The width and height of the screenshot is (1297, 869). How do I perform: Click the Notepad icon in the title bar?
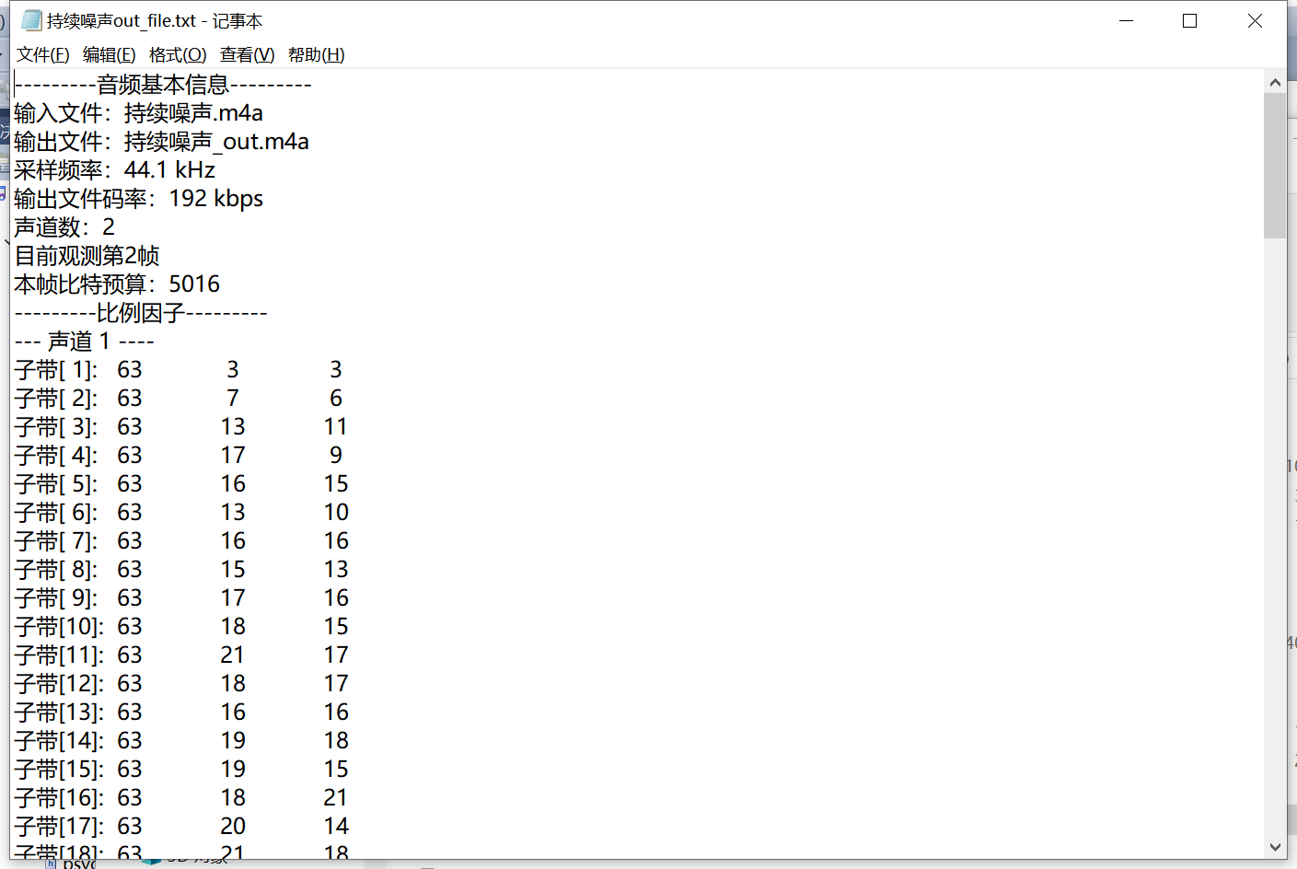coord(30,19)
